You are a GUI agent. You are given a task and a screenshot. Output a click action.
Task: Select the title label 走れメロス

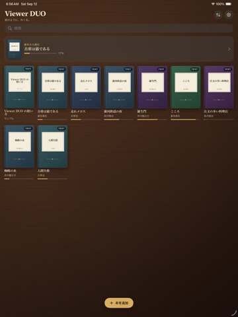(78, 112)
